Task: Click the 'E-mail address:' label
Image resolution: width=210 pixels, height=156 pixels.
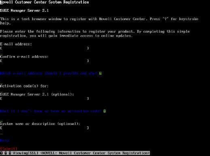Action: tap(16, 44)
